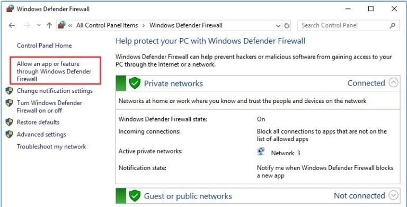407x207 pixels.
Task: Open Turn Windows Defender Firewall on or off
Action: coord(49,107)
